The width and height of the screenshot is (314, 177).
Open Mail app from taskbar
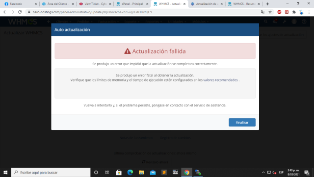click(x=153, y=173)
